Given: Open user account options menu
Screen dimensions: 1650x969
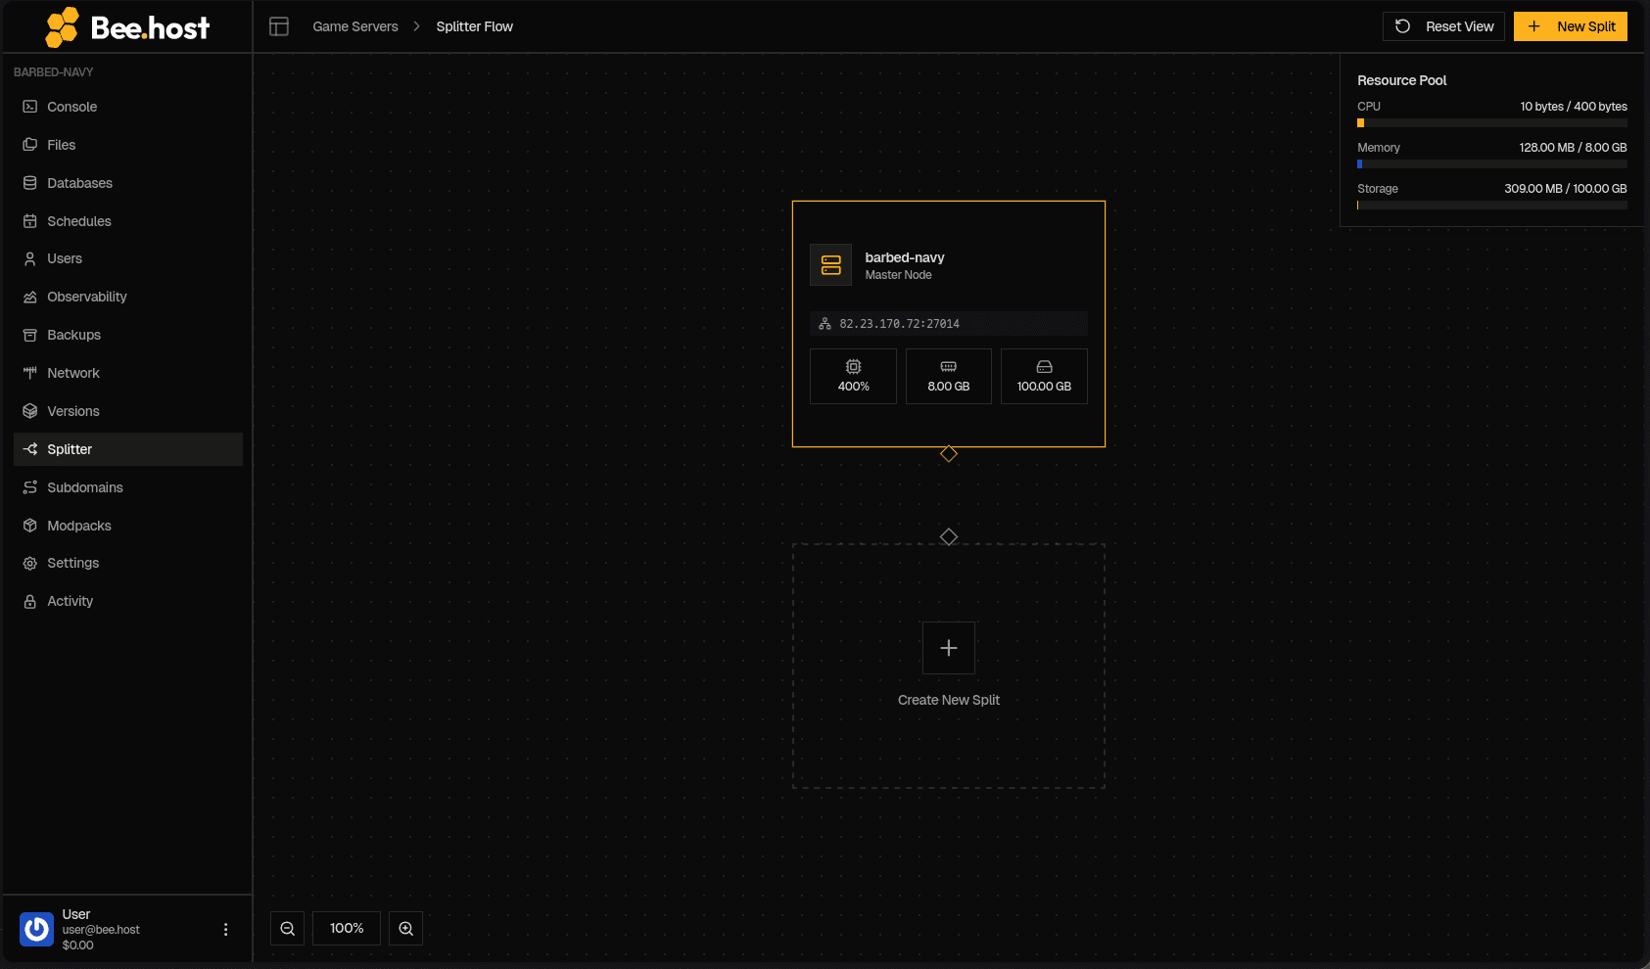Looking at the screenshot, I should click(225, 930).
